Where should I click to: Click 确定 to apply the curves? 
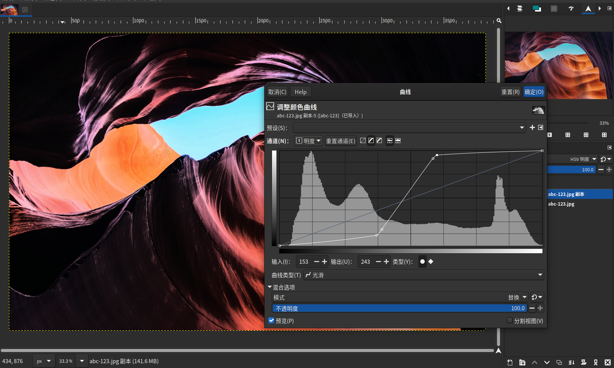(534, 92)
